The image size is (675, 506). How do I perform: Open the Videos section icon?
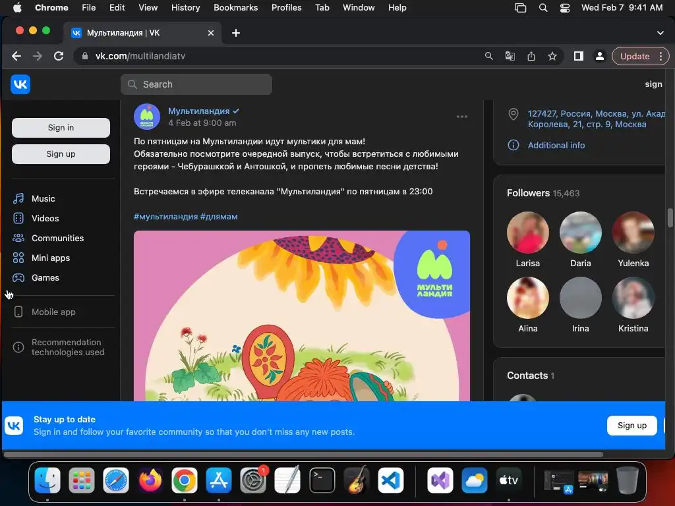(x=18, y=218)
